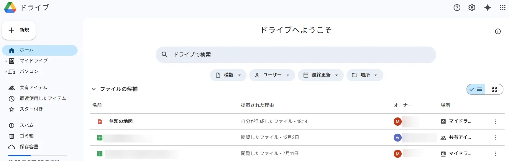Viewport: 509px width, 161px height.
Task: Open the 最終更新 filter dropdown
Action: 321,75
